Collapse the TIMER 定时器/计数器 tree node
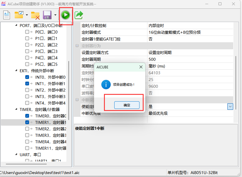 pyautogui.click(x=16, y=109)
